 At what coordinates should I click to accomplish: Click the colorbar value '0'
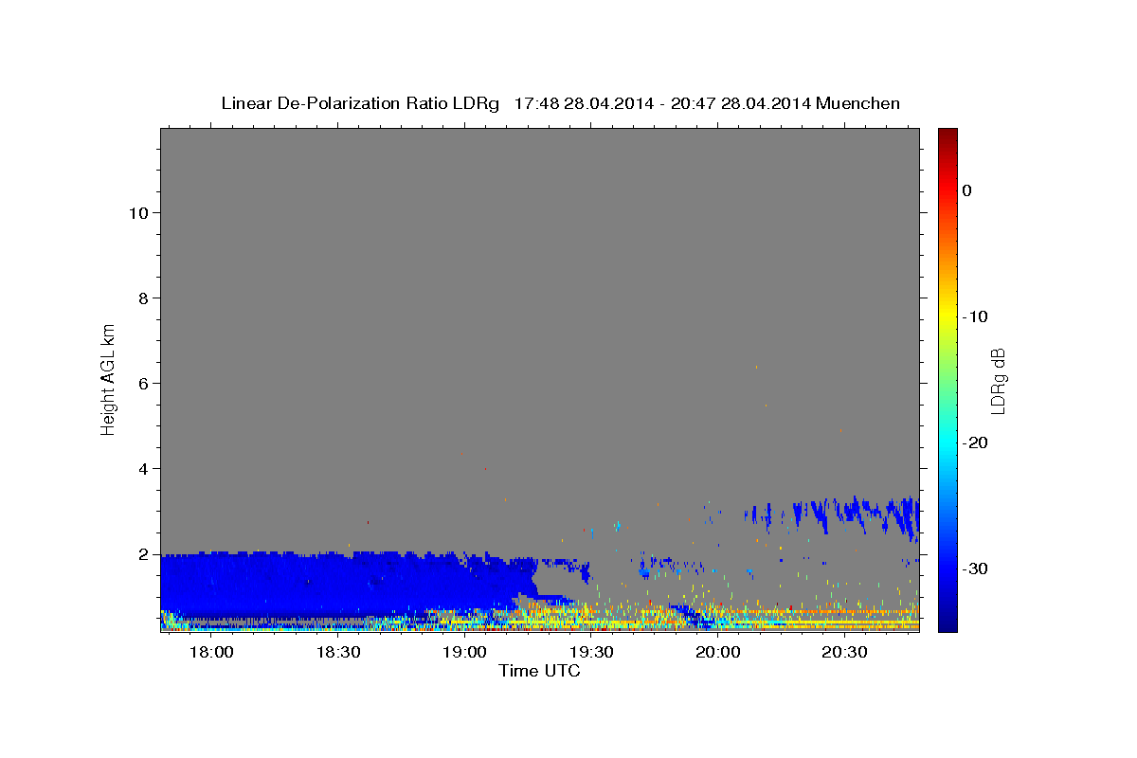coord(967,190)
